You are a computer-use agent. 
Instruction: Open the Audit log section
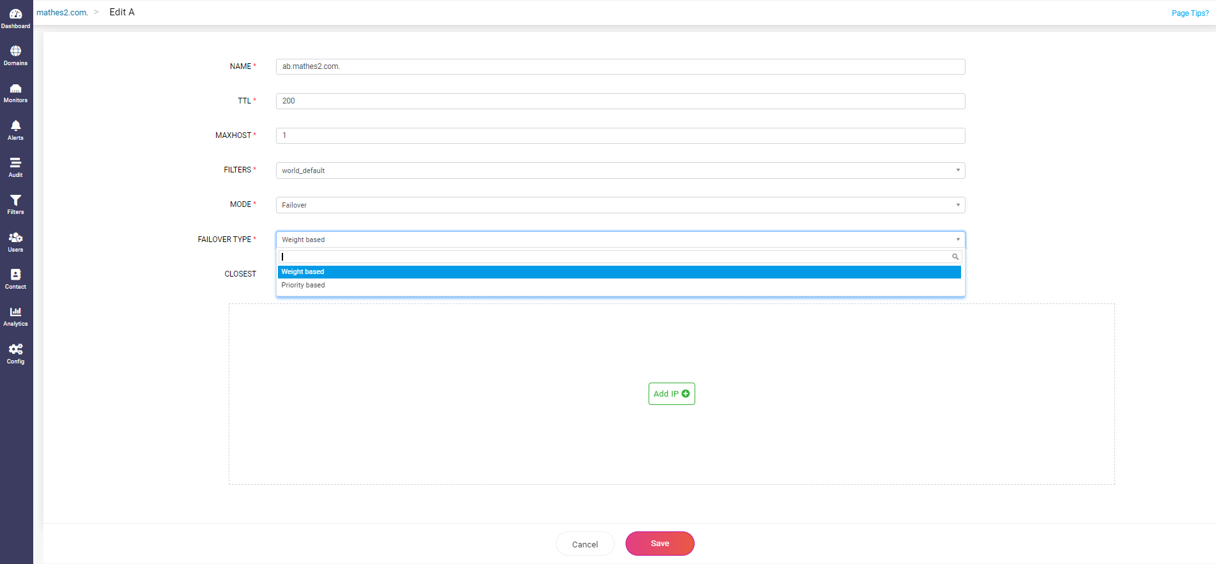pyautogui.click(x=16, y=167)
